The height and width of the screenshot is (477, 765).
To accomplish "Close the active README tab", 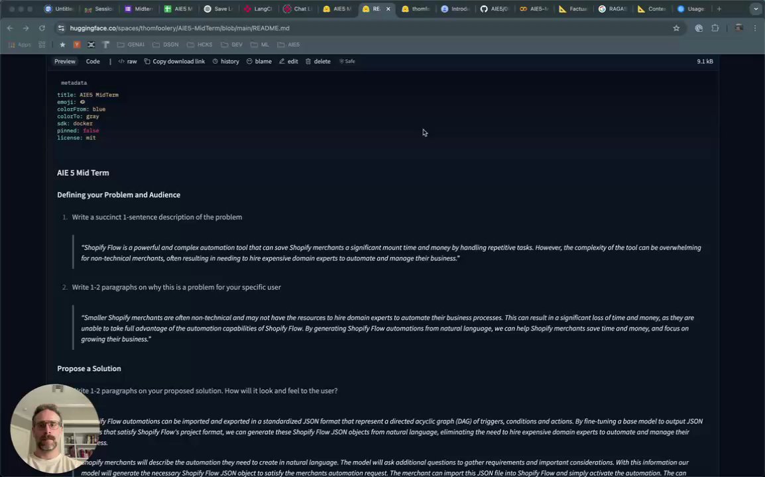I will (x=388, y=9).
